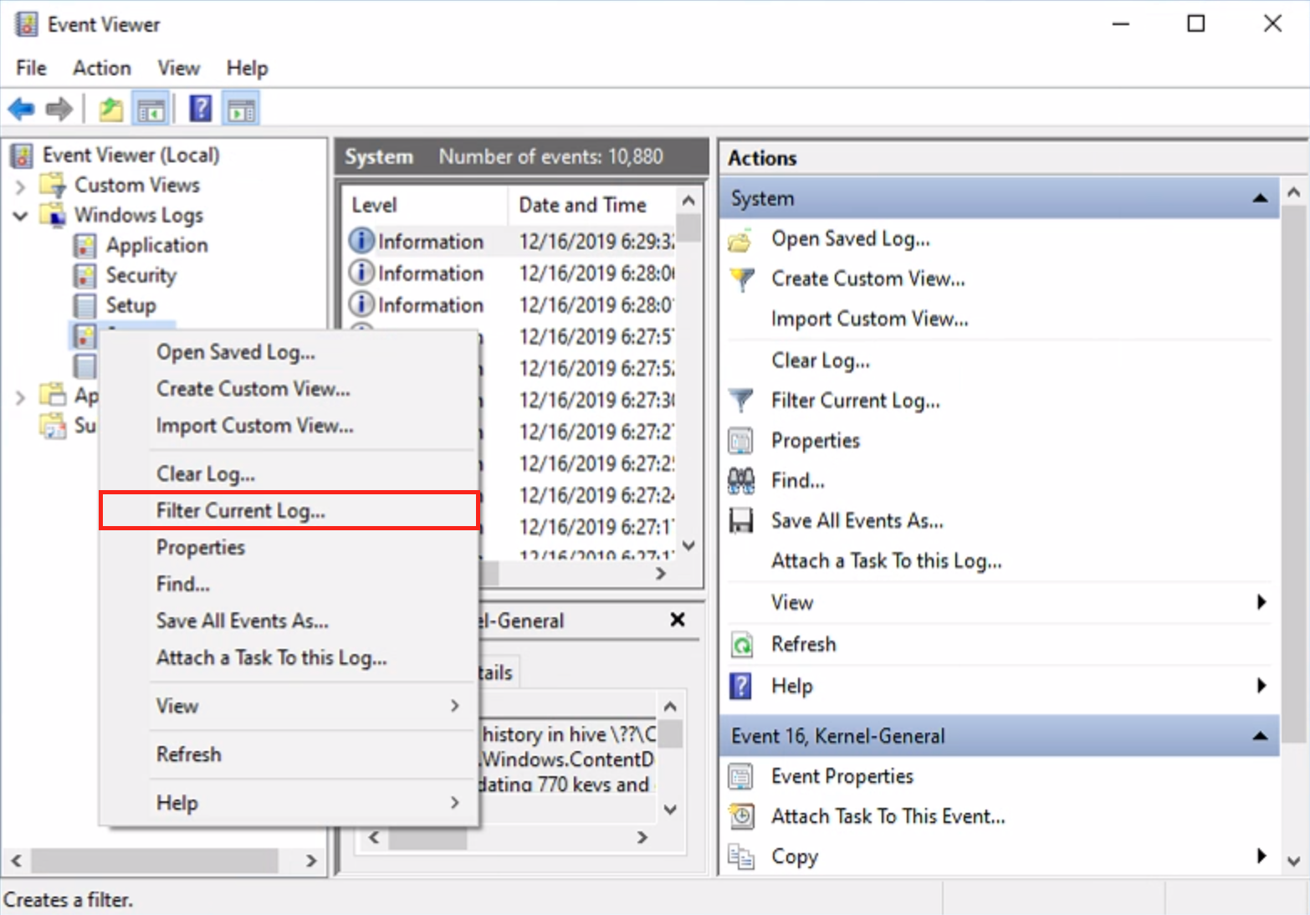Collapse the System section in Actions pane
Image resolution: width=1310 pixels, height=915 pixels.
point(1259,198)
